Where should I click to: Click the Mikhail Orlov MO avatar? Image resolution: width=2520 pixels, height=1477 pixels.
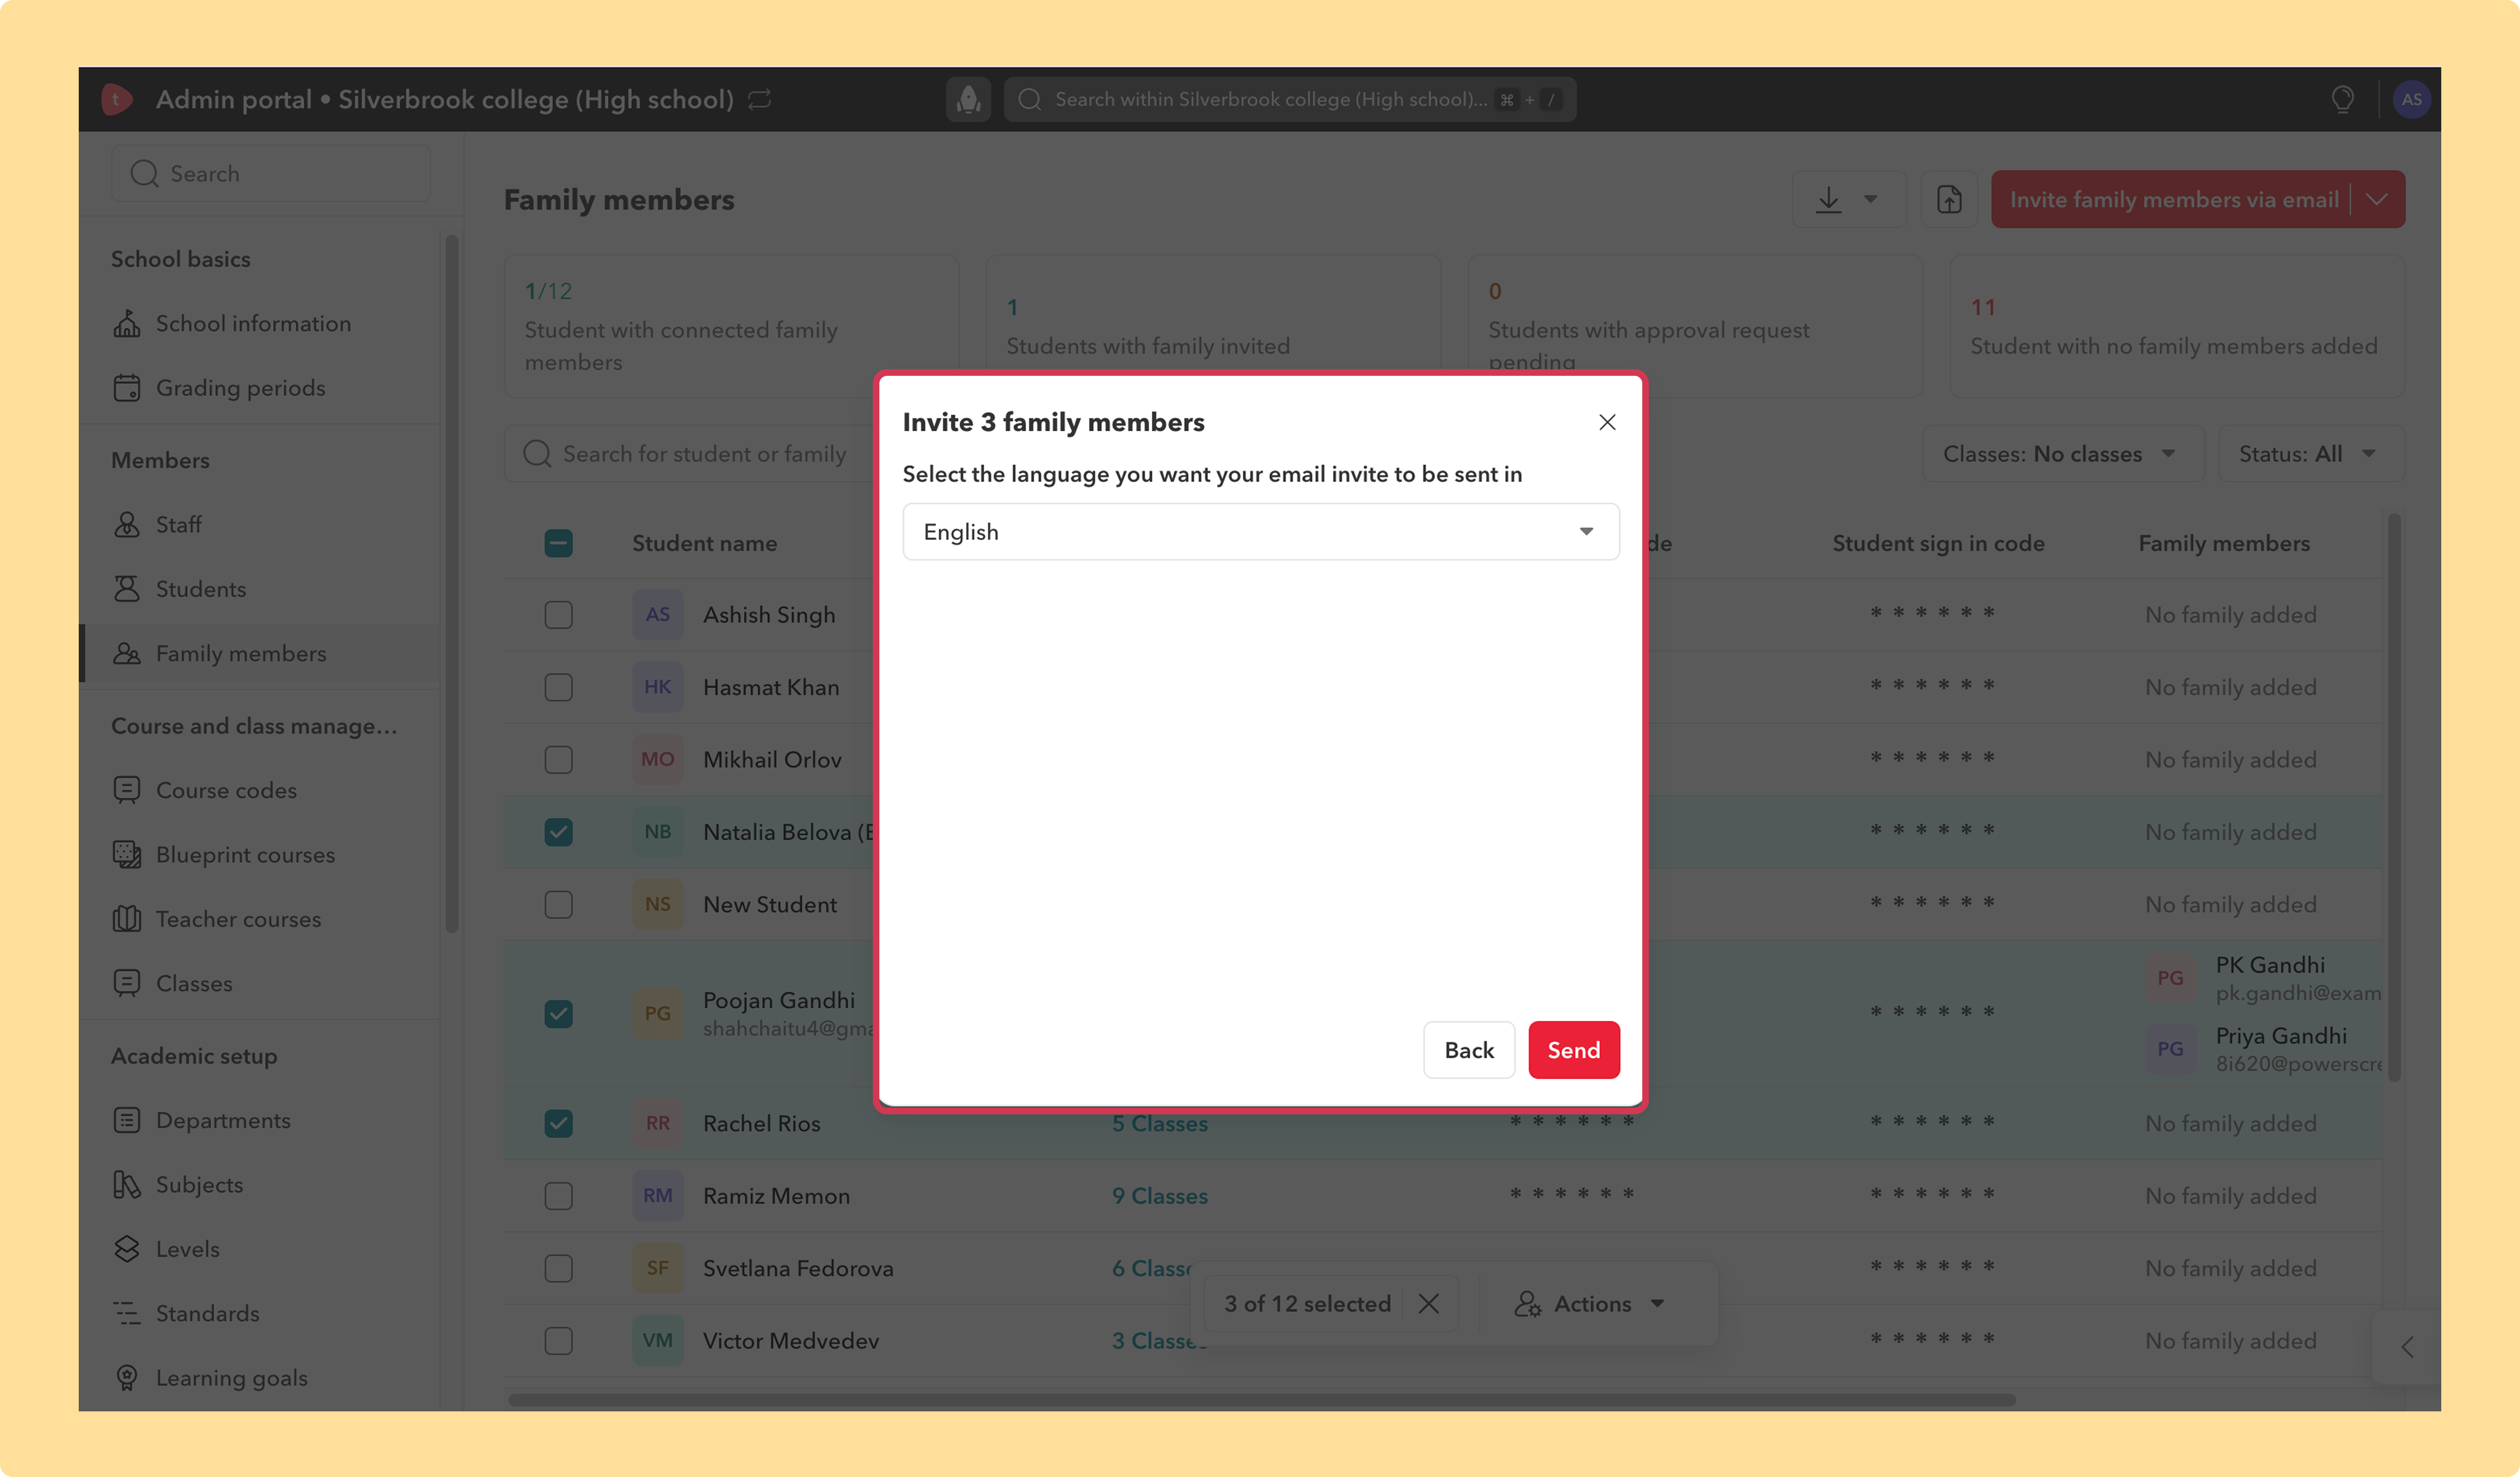[x=657, y=759]
